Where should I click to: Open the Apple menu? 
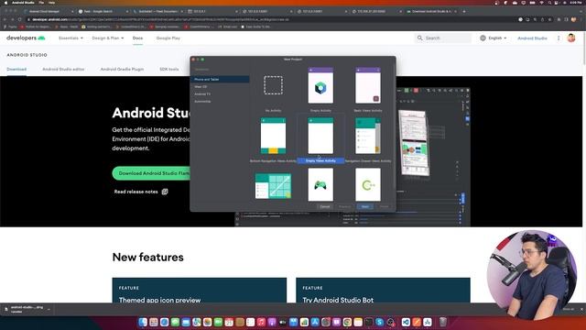[5, 3]
